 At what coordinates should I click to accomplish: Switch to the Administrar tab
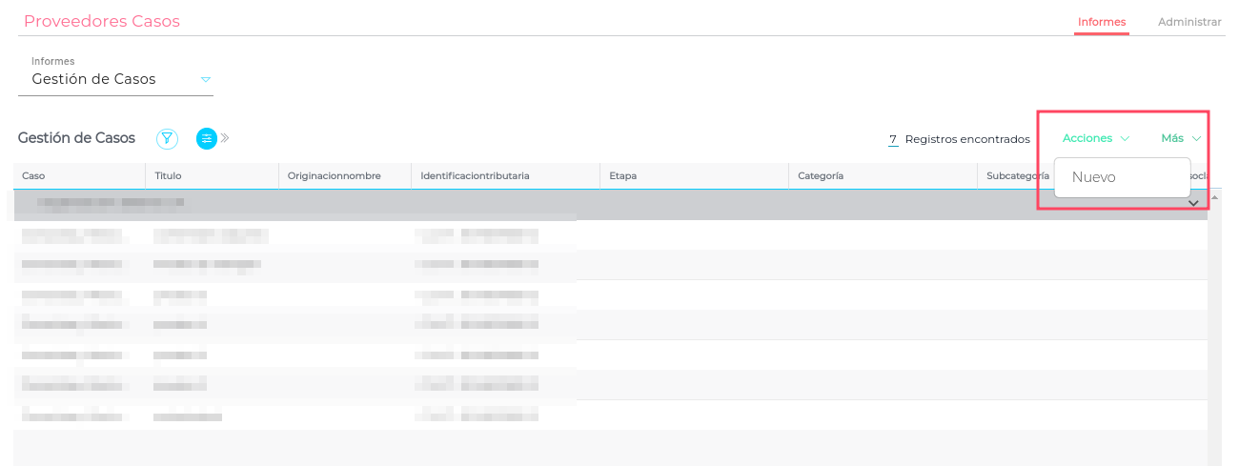point(1189,22)
